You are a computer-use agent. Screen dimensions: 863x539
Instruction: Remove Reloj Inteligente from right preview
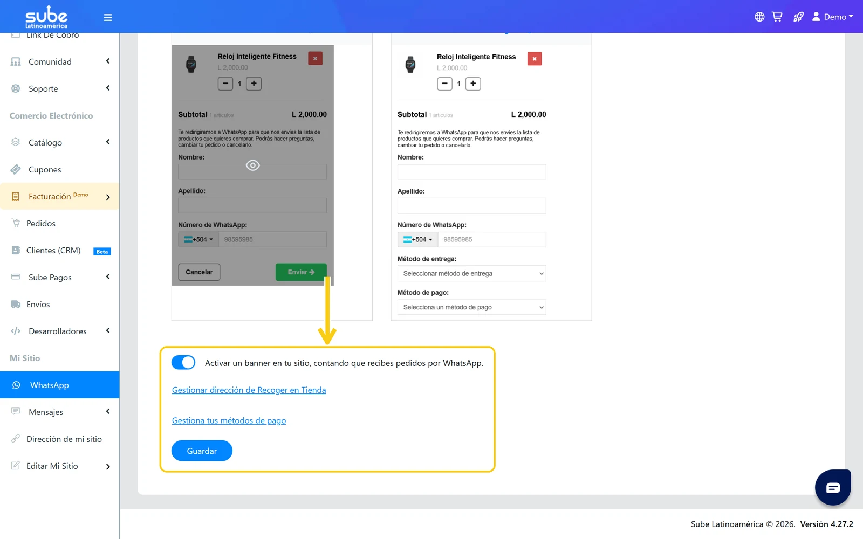535,59
